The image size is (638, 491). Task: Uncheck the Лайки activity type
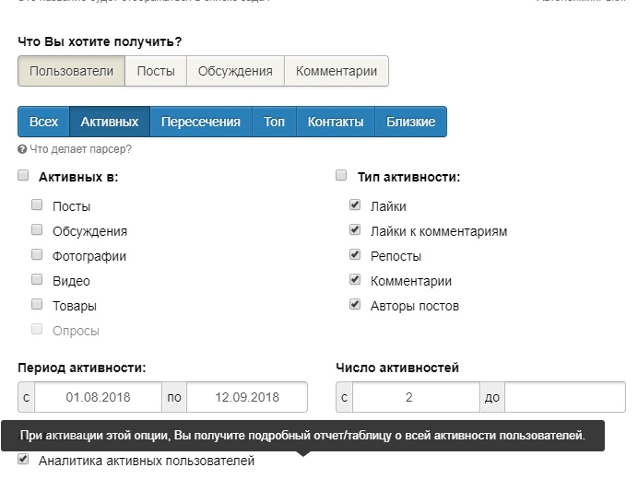pos(355,205)
